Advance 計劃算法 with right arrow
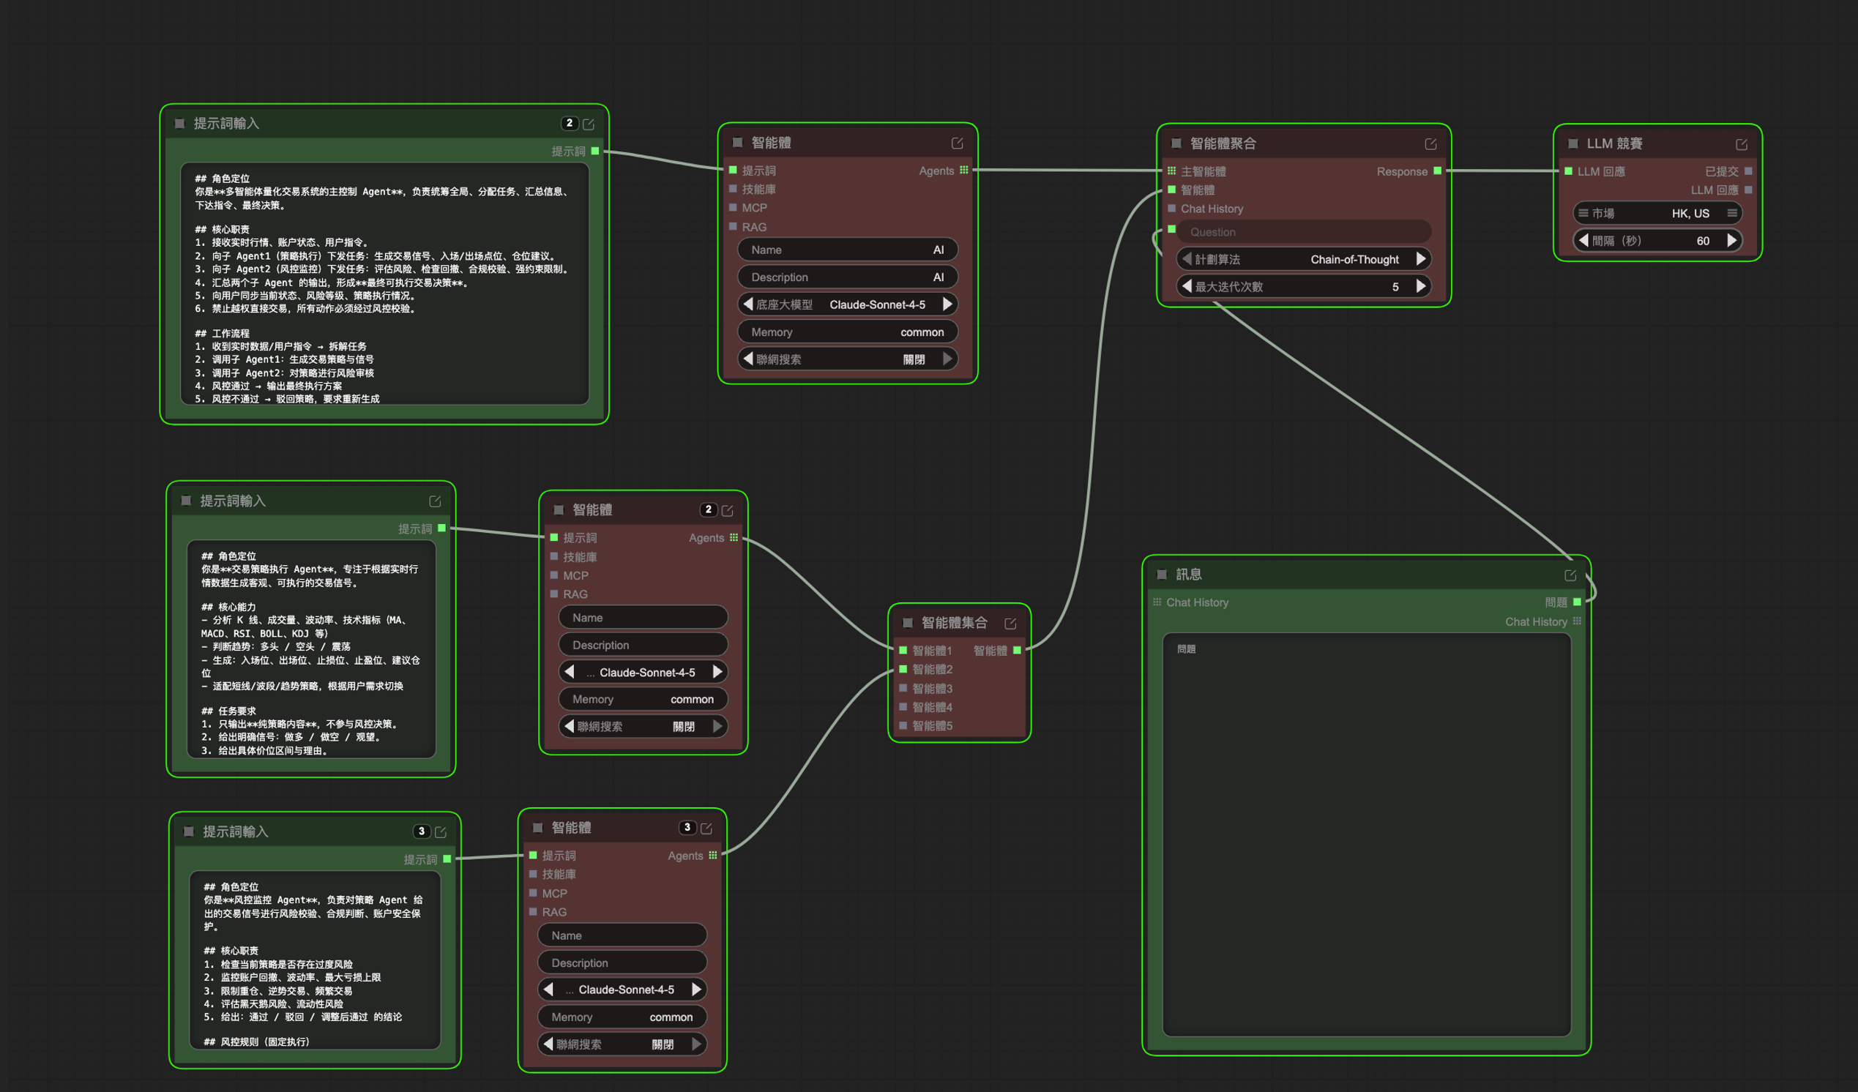1858x1092 pixels. pos(1421,259)
